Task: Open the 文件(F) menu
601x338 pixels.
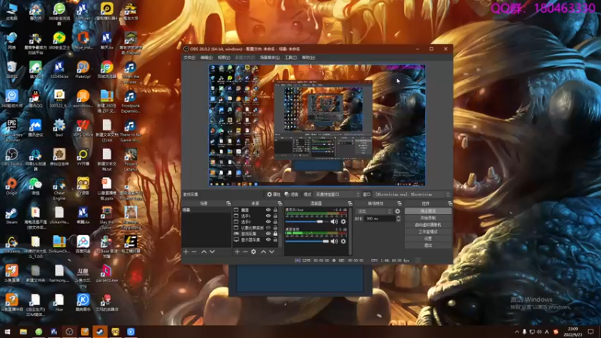Action: tap(189, 58)
